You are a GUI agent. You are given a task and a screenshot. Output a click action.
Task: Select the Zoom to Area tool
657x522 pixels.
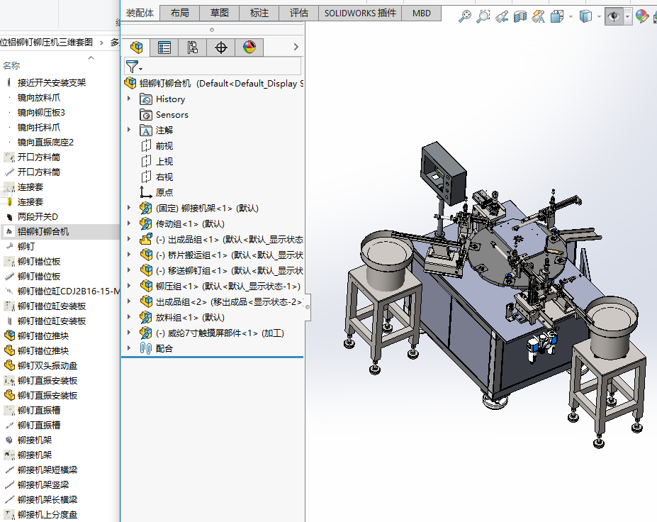tap(483, 16)
